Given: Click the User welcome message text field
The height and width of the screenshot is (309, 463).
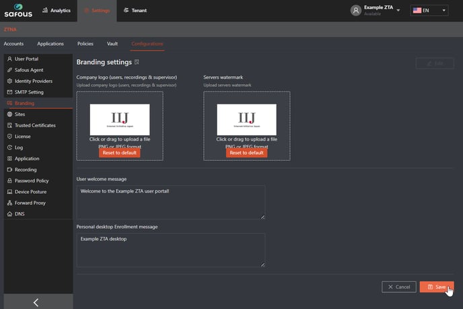Looking at the screenshot, I should tap(171, 202).
